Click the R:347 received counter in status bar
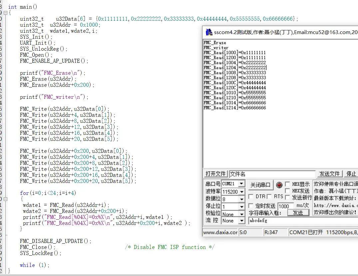 point(275,232)
